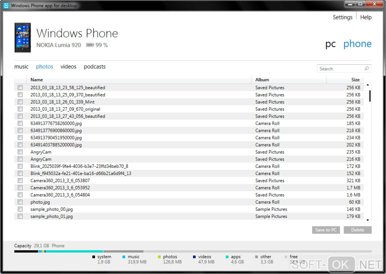Select file Camera360_2013_3_6_053952
The height and width of the screenshot is (274, 386).
189,188
